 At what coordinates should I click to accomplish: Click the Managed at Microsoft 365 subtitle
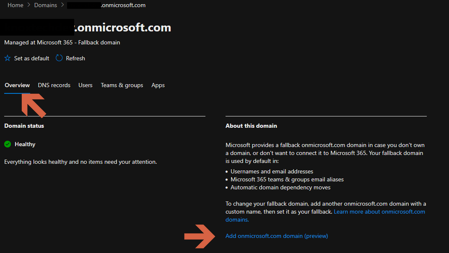coord(62,42)
